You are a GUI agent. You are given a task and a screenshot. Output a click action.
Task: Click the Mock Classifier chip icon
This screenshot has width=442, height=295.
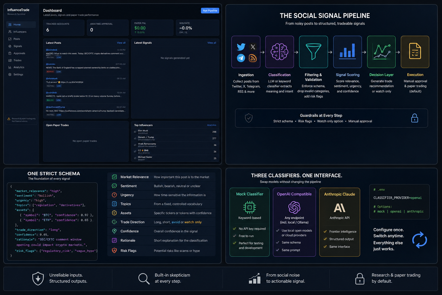tap(249, 207)
